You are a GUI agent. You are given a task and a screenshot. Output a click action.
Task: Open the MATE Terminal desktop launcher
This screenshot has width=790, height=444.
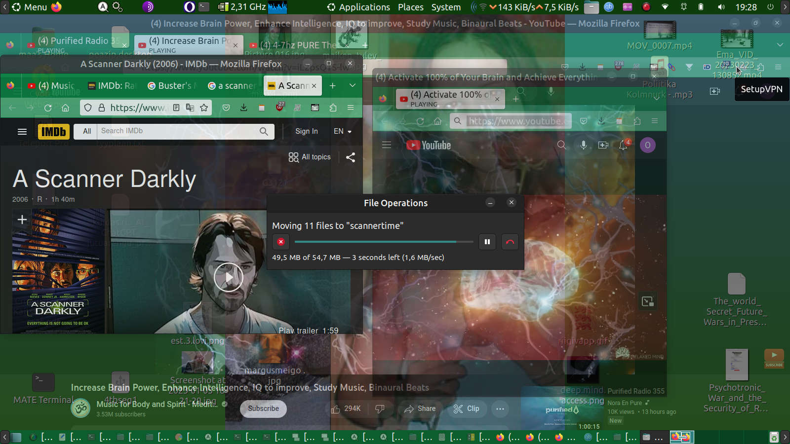(43, 389)
